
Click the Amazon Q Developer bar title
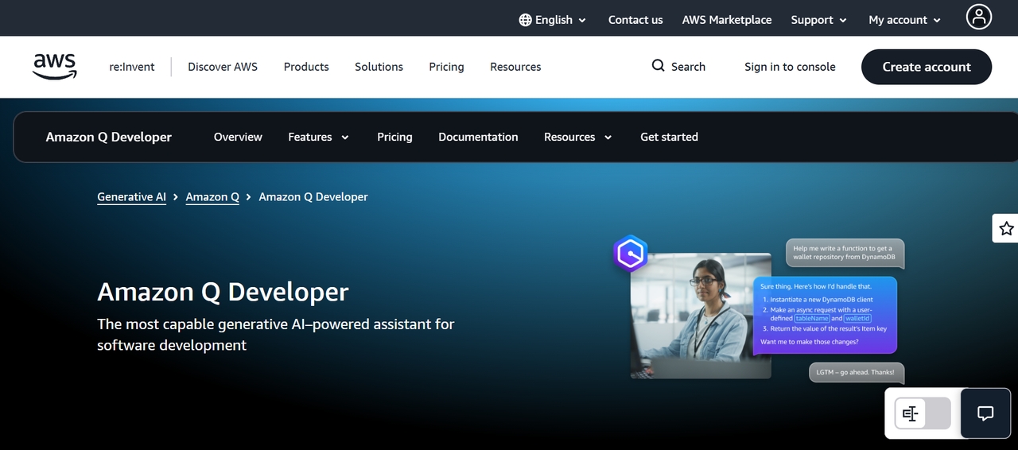click(x=109, y=137)
